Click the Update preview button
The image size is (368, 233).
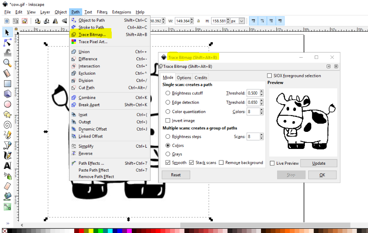pyautogui.click(x=319, y=163)
